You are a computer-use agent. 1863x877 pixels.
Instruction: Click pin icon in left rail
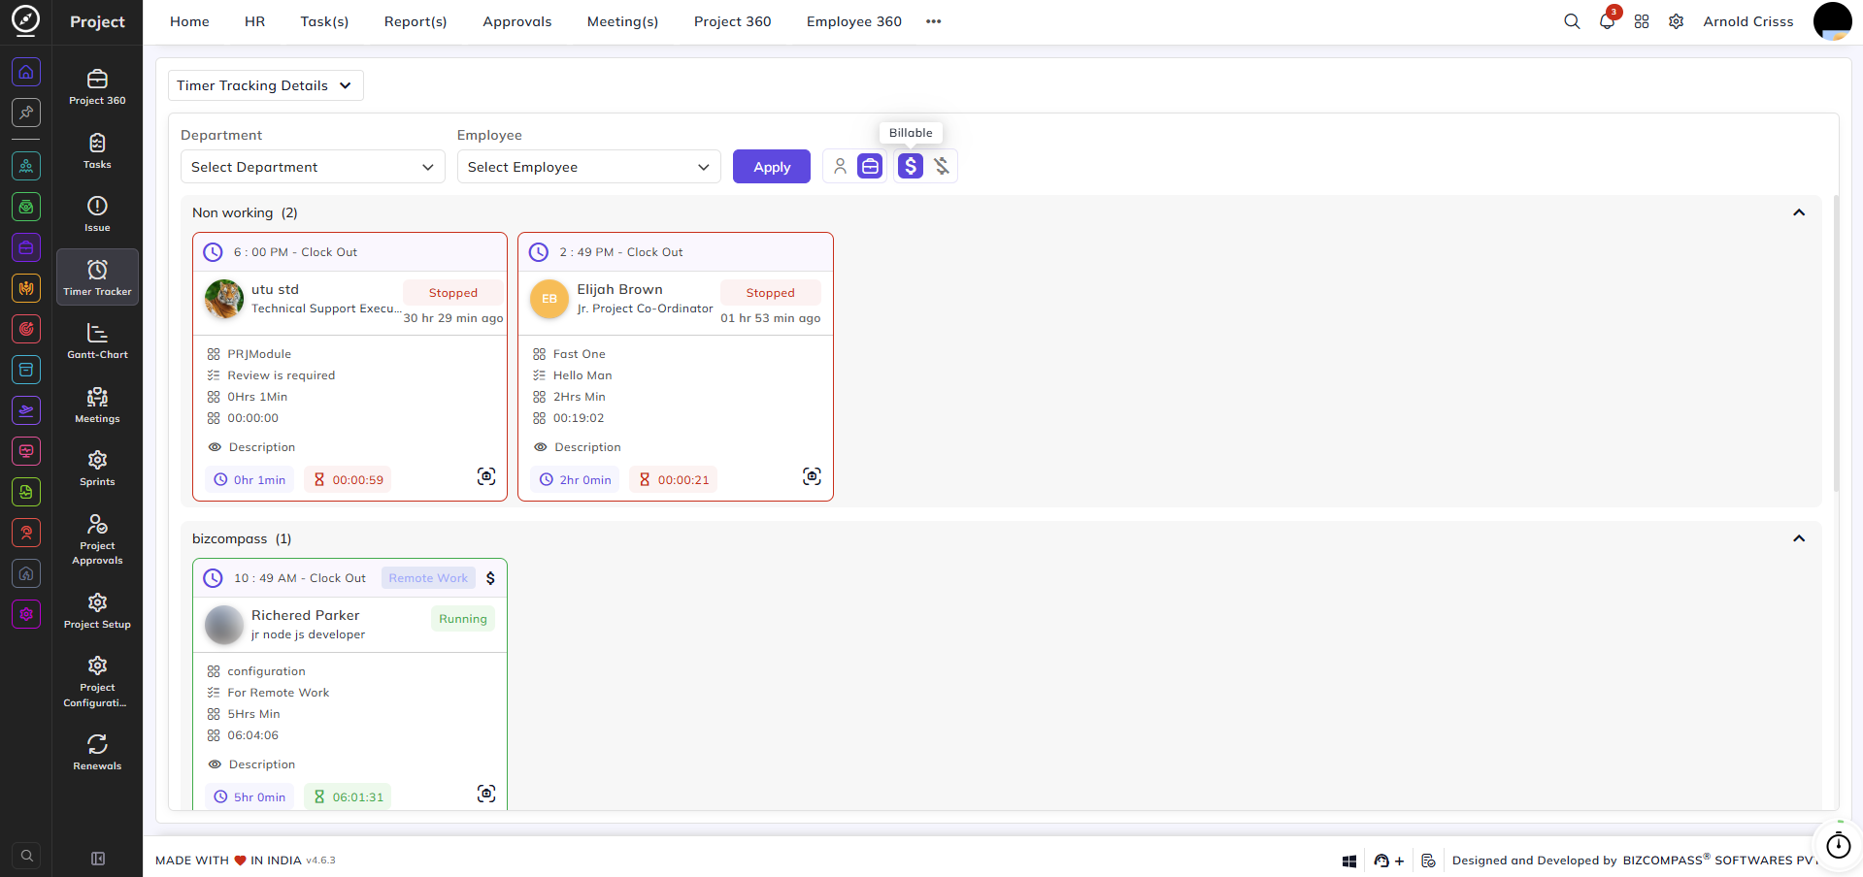(x=26, y=113)
